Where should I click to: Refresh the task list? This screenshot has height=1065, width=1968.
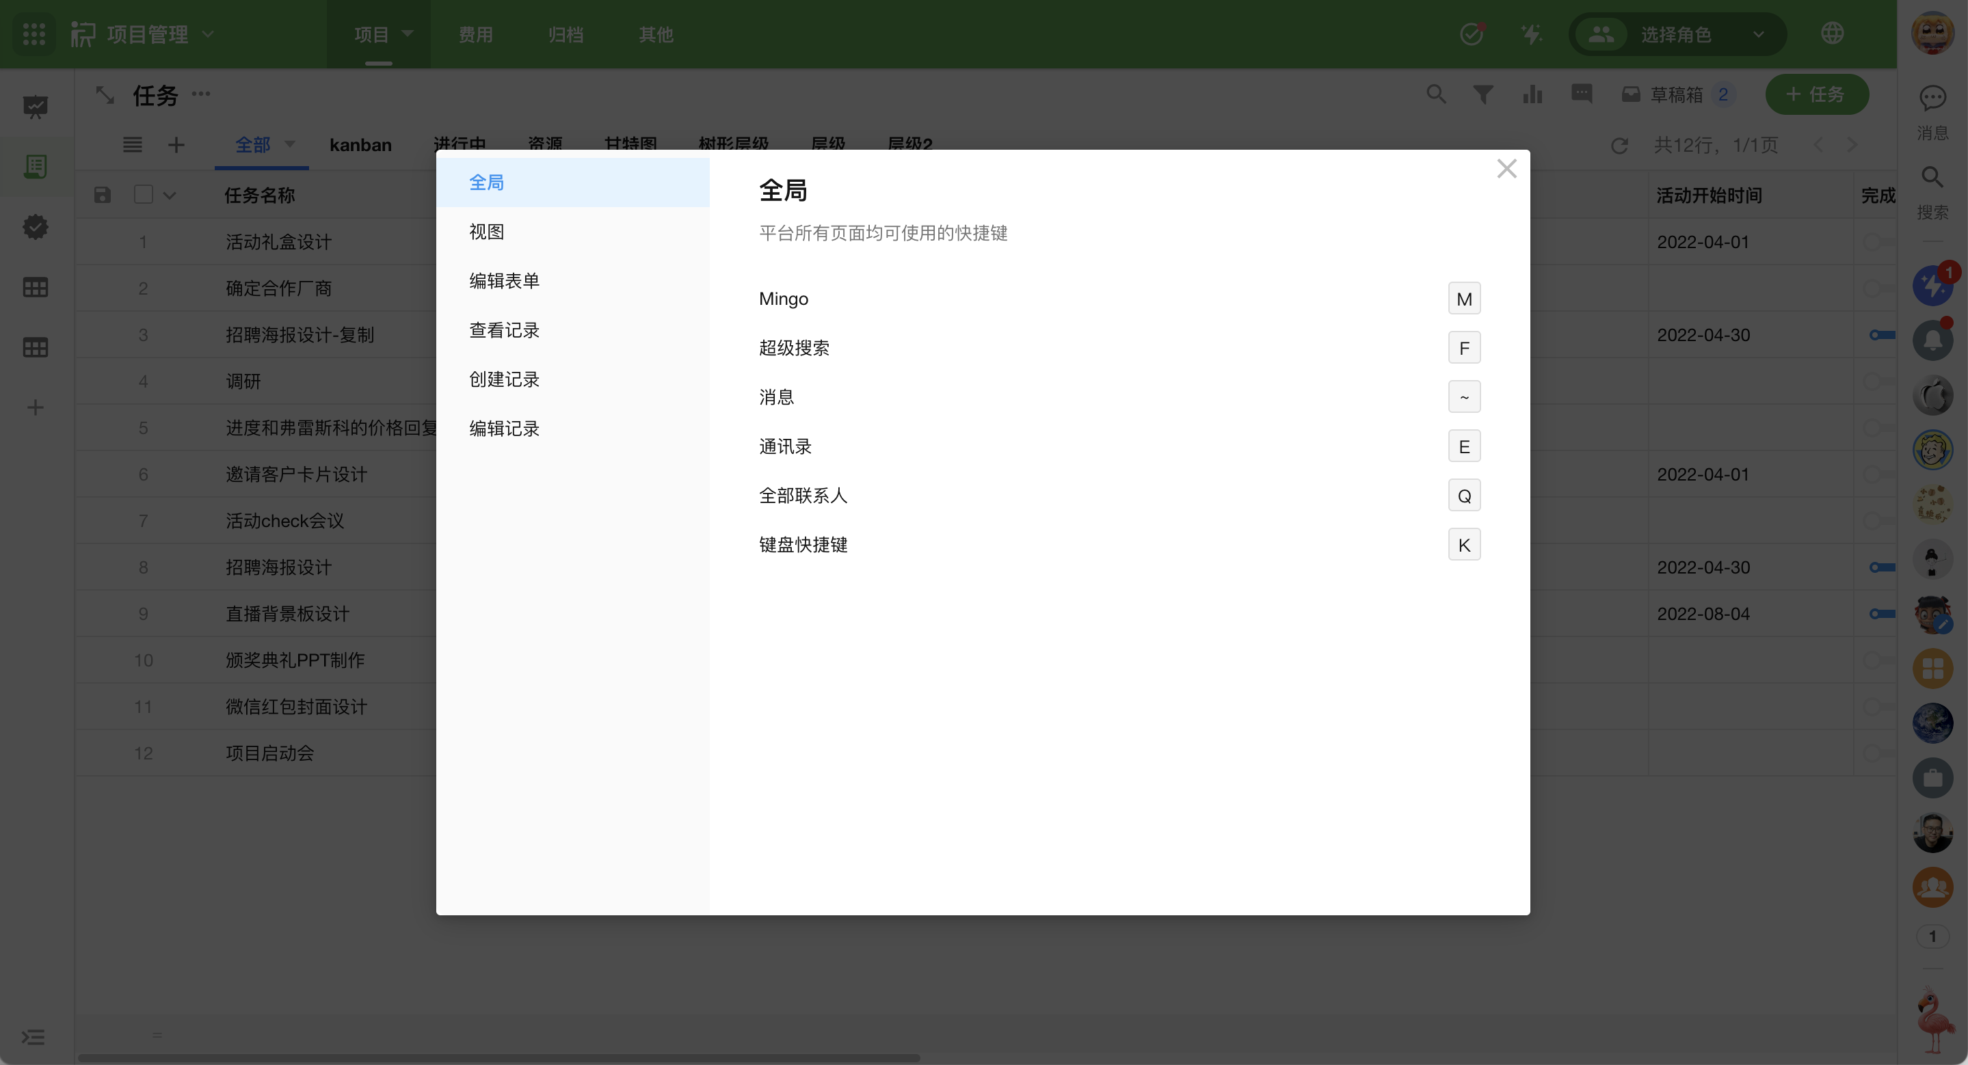click(x=1619, y=145)
